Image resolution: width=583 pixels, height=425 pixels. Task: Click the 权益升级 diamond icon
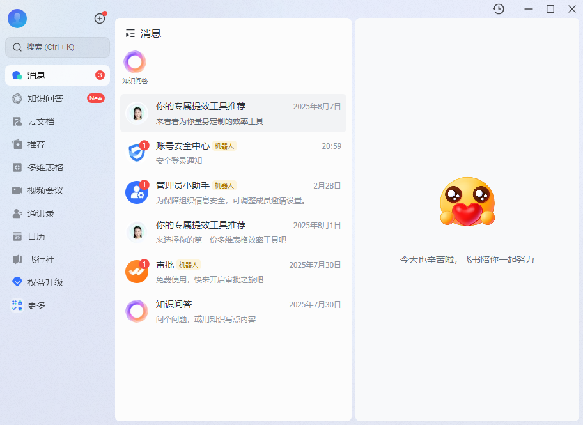coord(17,282)
